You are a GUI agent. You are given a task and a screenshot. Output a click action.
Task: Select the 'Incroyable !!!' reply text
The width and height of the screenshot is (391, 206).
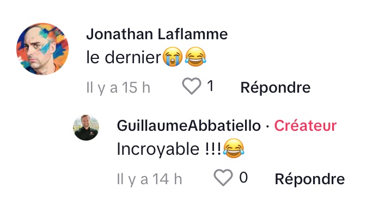(x=169, y=149)
